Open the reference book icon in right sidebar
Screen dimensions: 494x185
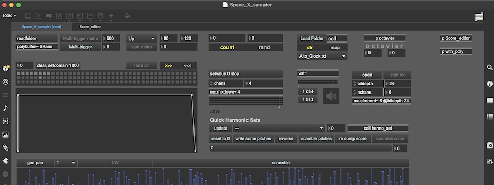click(x=489, y=100)
